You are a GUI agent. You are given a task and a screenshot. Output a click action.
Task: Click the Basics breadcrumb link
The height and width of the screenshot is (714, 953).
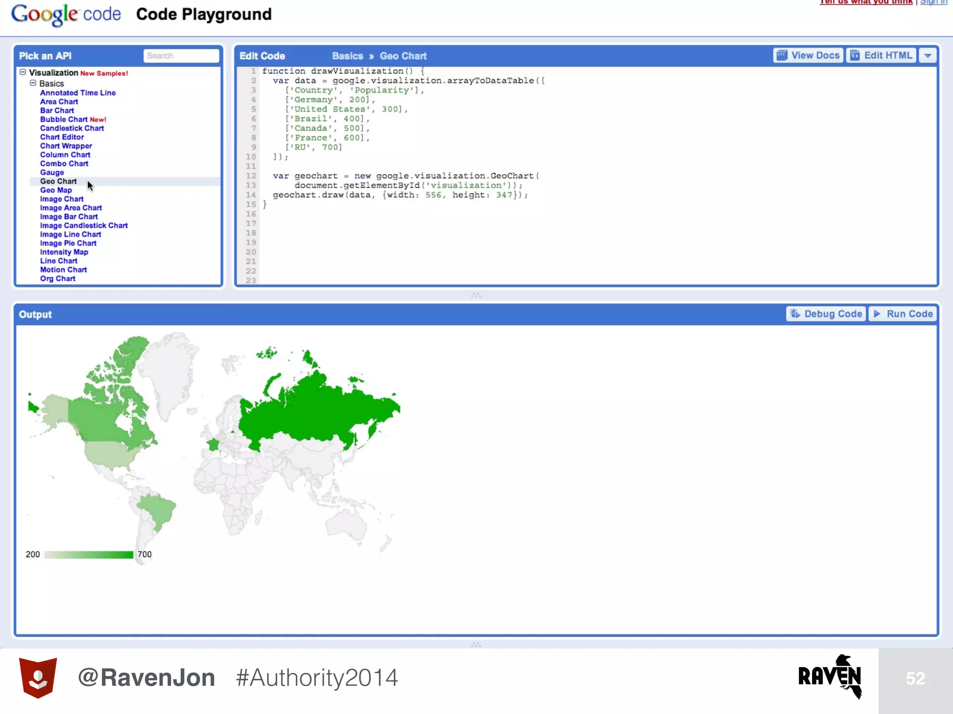[347, 56]
